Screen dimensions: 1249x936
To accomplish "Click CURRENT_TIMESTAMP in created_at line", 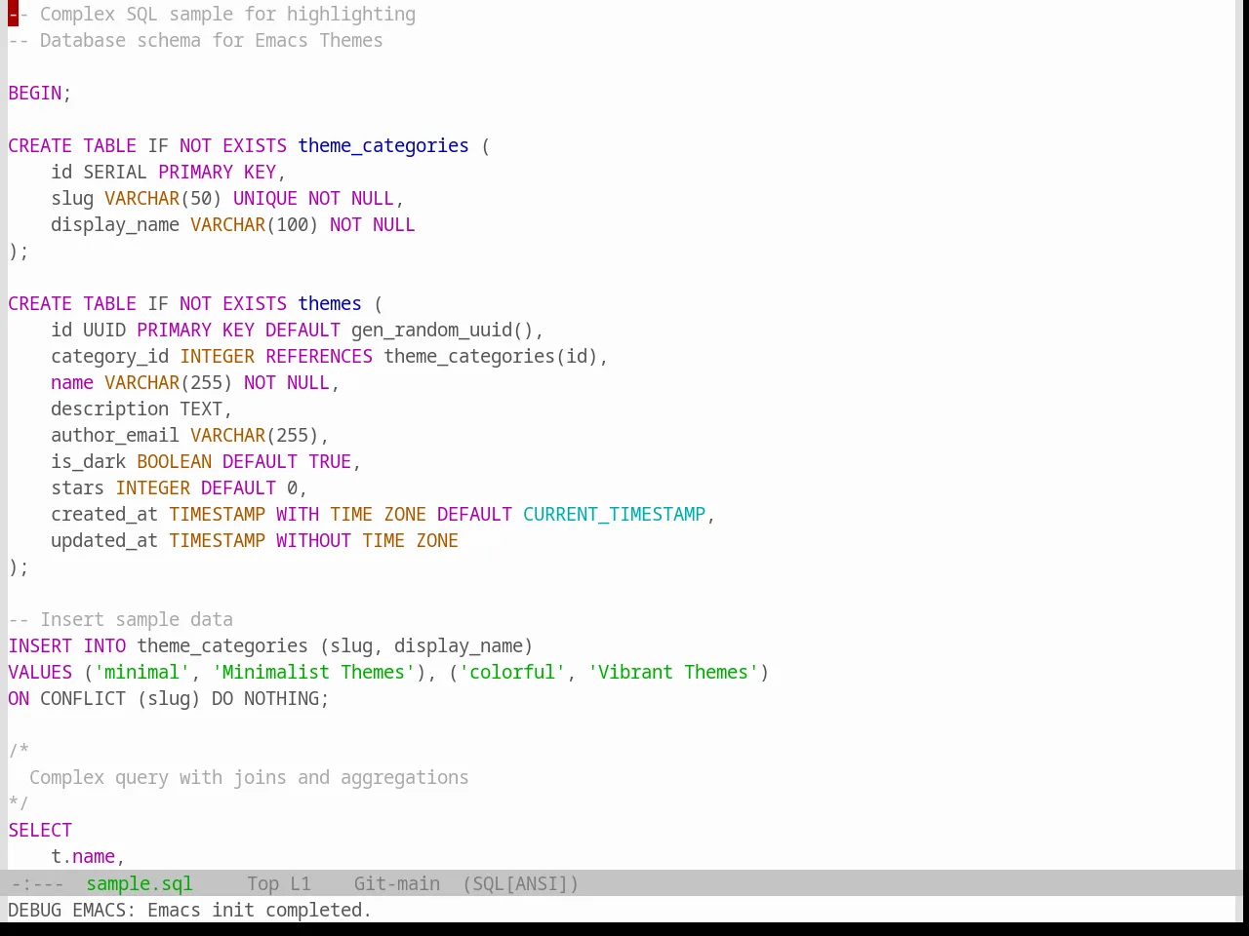I will point(614,514).
